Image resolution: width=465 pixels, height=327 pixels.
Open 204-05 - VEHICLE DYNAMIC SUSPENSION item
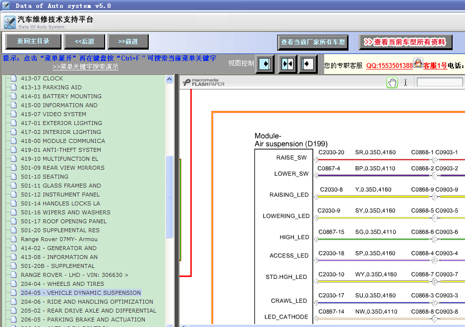point(81,293)
